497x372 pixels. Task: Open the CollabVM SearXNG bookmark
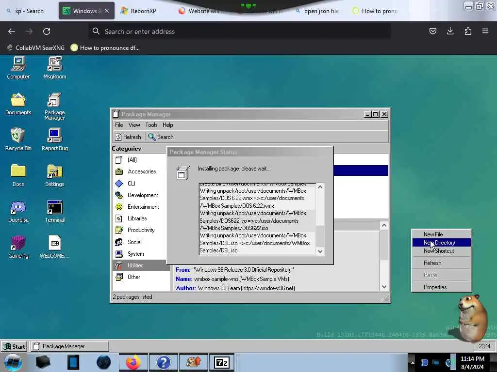(x=35, y=48)
